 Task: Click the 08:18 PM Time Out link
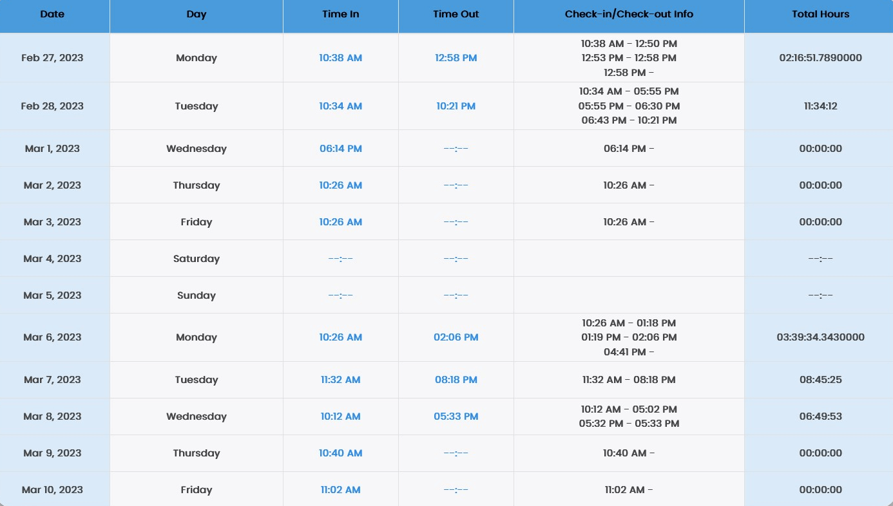coord(456,380)
